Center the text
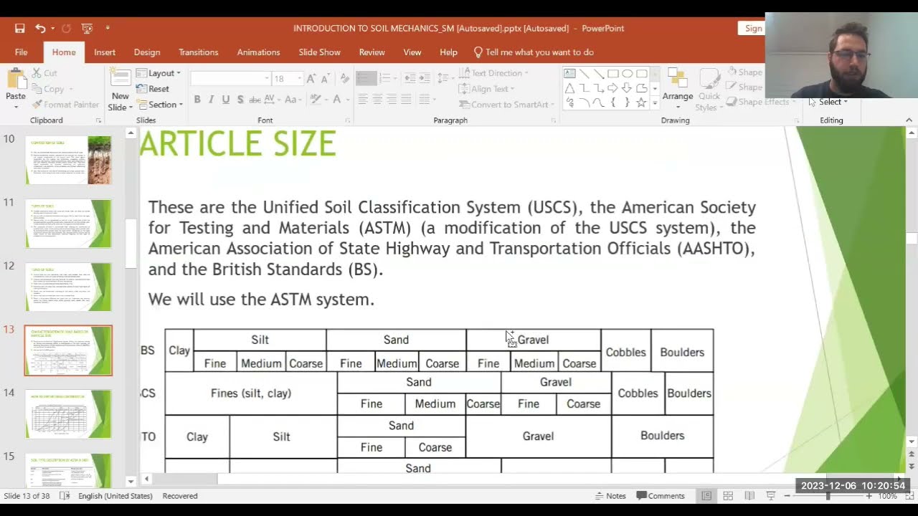 377,100
